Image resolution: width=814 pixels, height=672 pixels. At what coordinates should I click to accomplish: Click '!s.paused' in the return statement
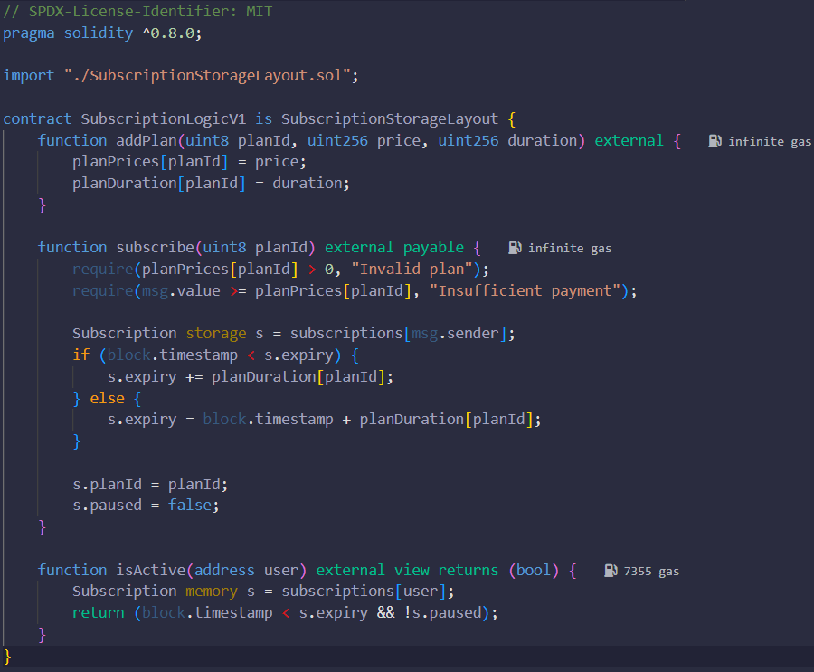click(442, 613)
